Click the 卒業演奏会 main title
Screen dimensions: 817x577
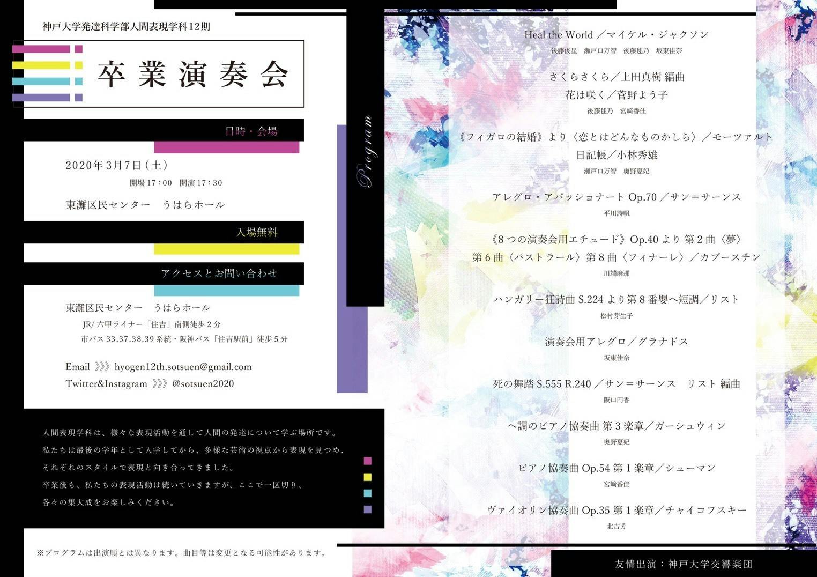(x=193, y=74)
